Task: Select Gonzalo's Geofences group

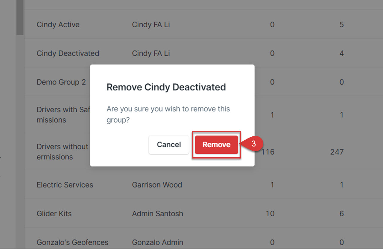Action: [72, 242]
